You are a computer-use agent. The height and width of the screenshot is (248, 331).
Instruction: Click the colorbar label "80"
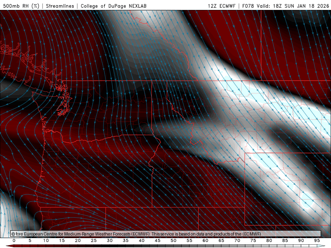(269, 241)
